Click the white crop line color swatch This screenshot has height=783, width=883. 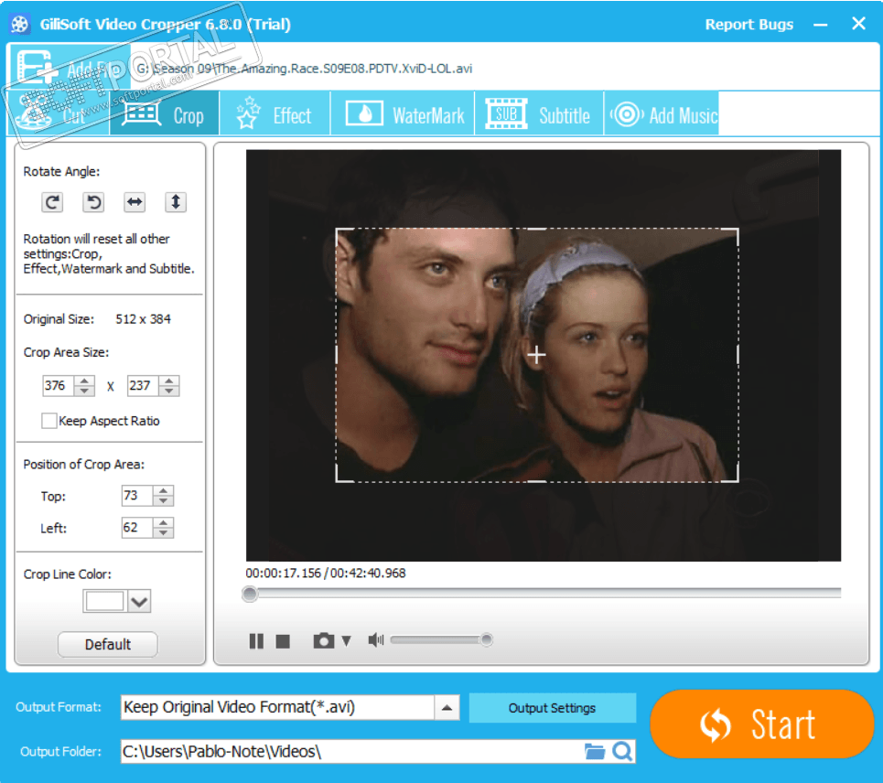[104, 601]
